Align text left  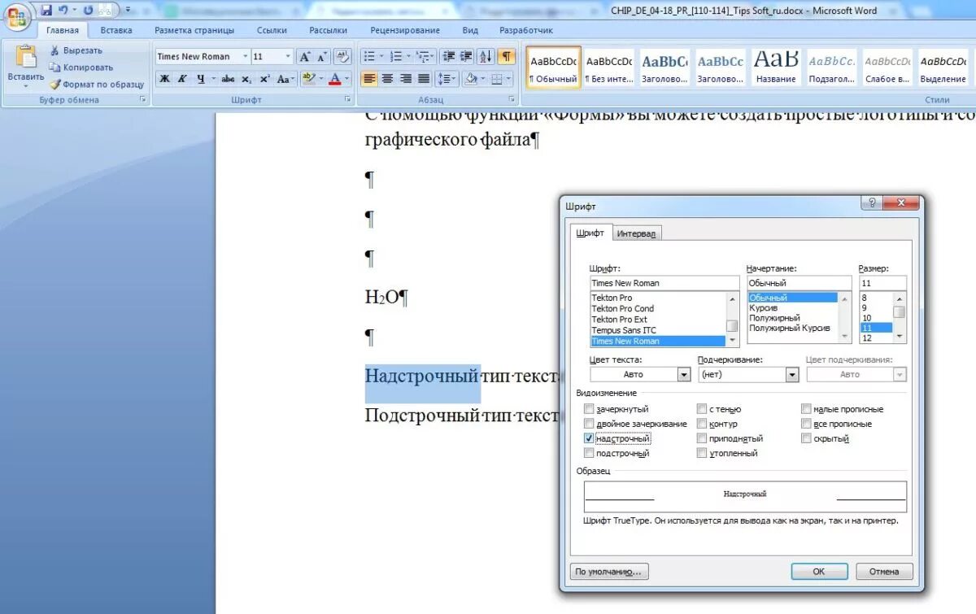point(370,79)
